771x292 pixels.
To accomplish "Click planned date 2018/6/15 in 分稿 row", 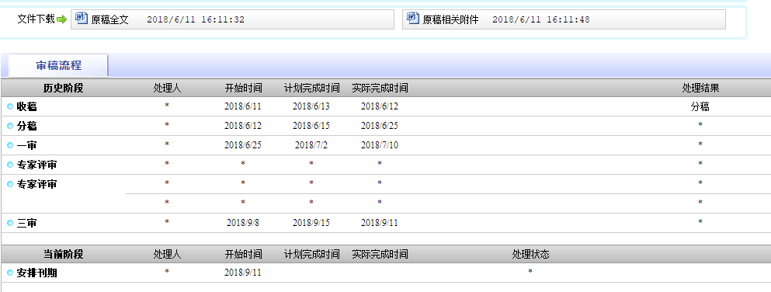I will (311, 126).
